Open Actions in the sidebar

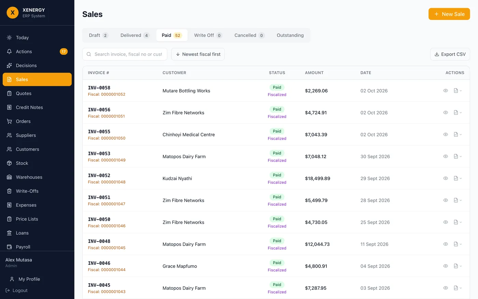(37, 52)
